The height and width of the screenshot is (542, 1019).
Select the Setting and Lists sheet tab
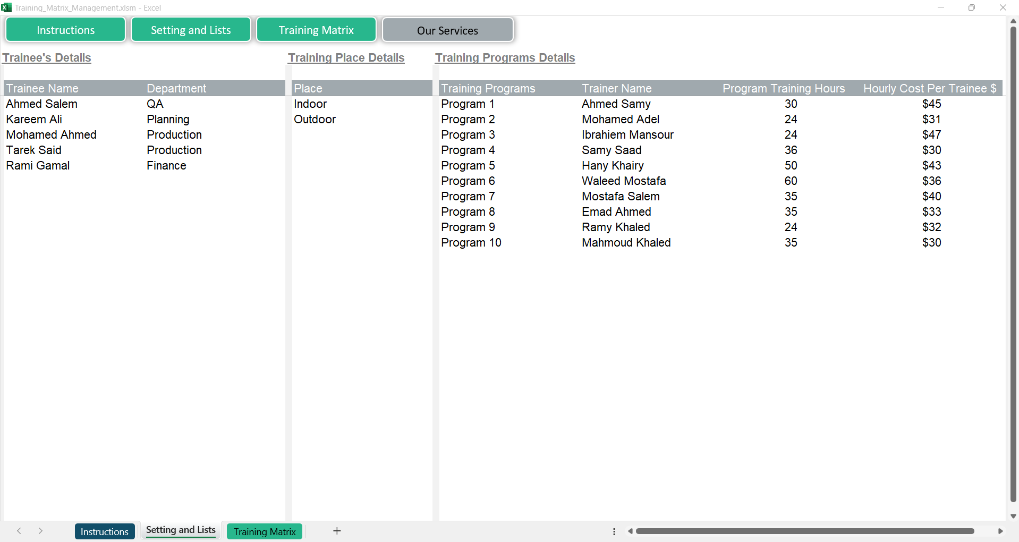181,530
